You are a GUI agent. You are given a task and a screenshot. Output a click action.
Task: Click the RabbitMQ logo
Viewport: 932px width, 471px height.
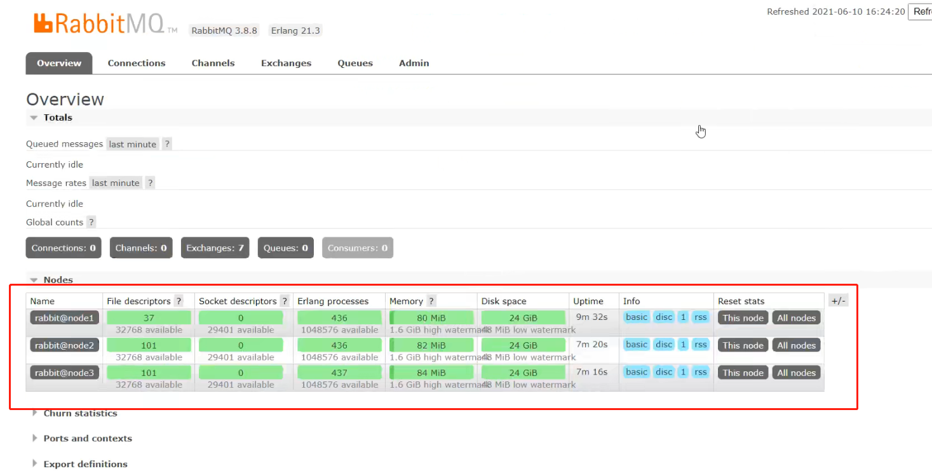[x=107, y=23]
